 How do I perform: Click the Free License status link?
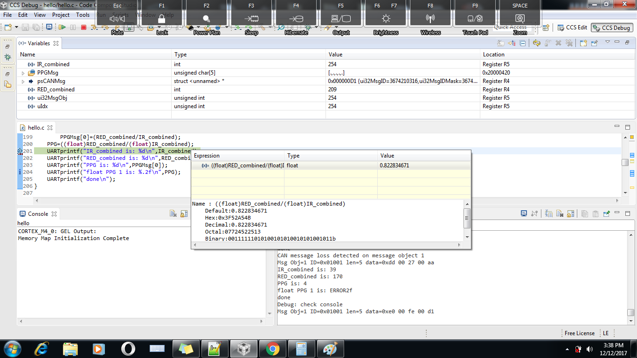click(579, 333)
